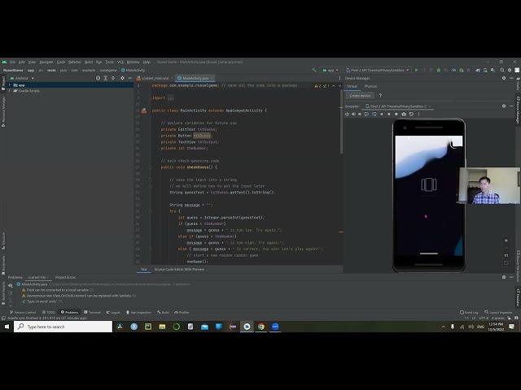521x390 pixels.
Task: Rotate emulator left icon
Action: pyautogui.click(x=366, y=114)
